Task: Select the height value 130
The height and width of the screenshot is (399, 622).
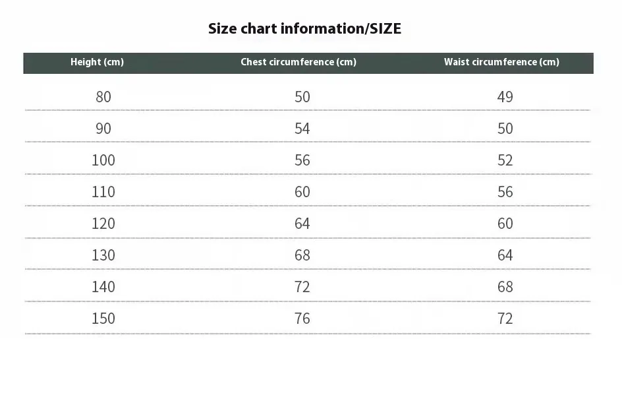Action: point(103,255)
